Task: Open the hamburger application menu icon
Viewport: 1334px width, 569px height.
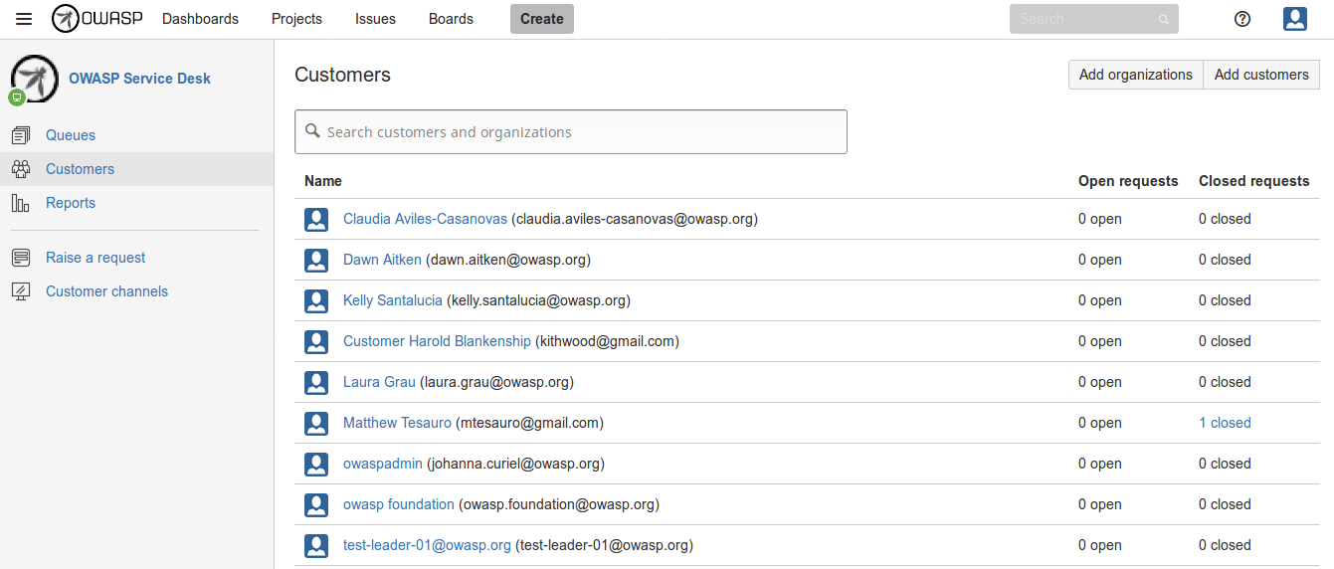Action: (24, 19)
